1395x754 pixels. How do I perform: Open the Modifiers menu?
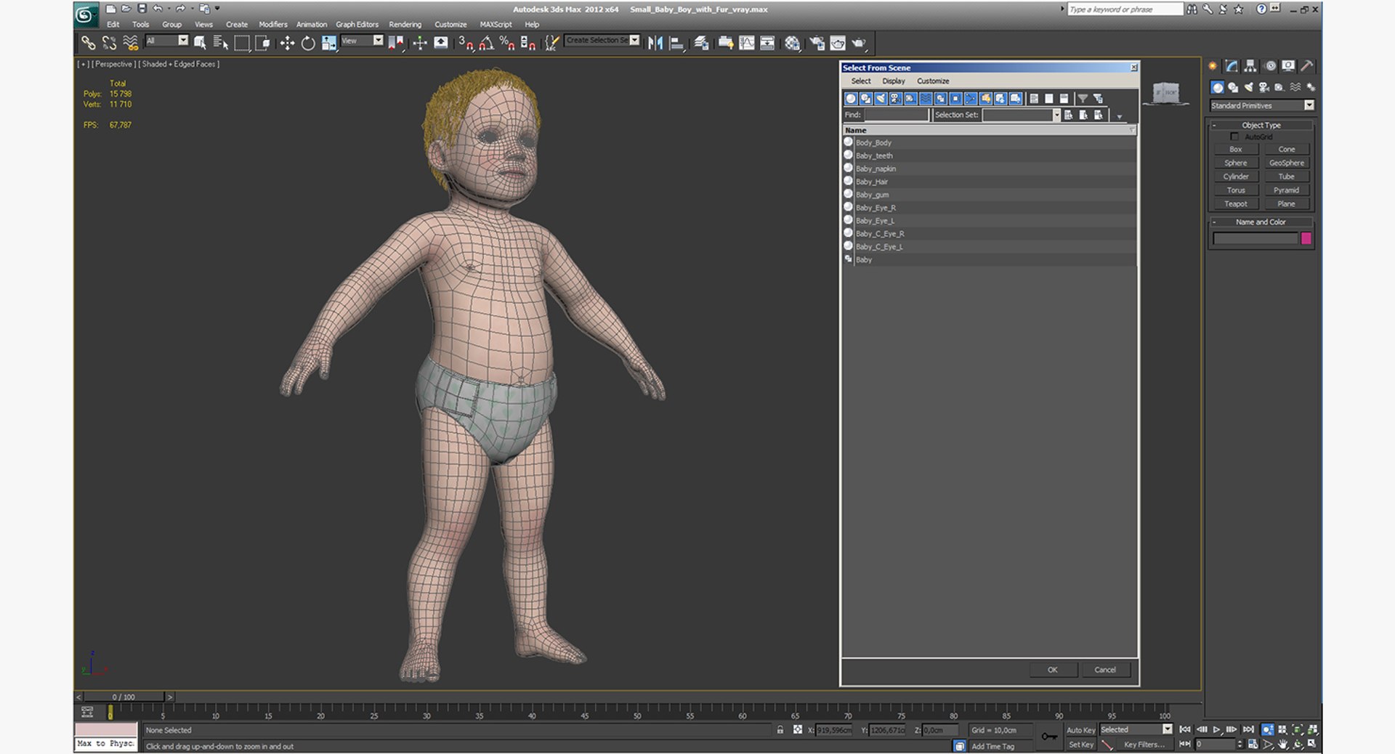tap(273, 24)
